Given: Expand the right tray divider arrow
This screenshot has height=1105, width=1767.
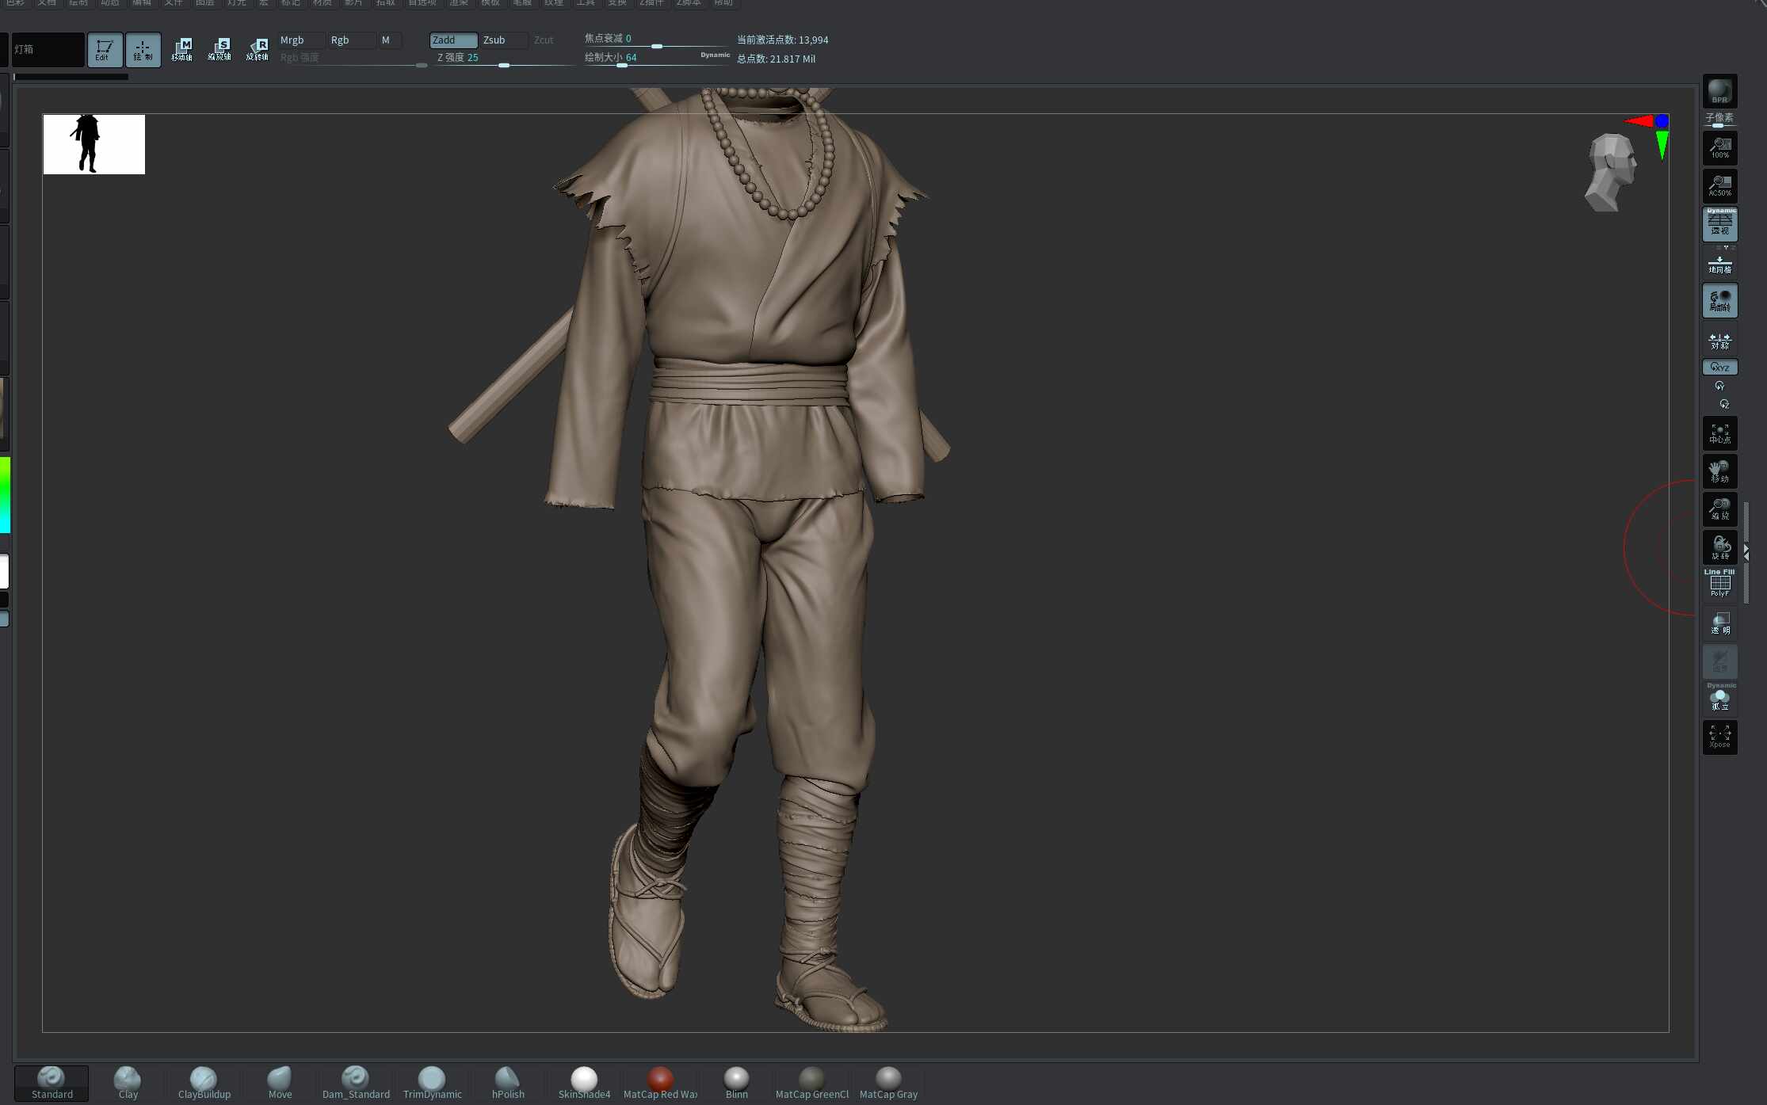Looking at the screenshot, I should 1746,552.
